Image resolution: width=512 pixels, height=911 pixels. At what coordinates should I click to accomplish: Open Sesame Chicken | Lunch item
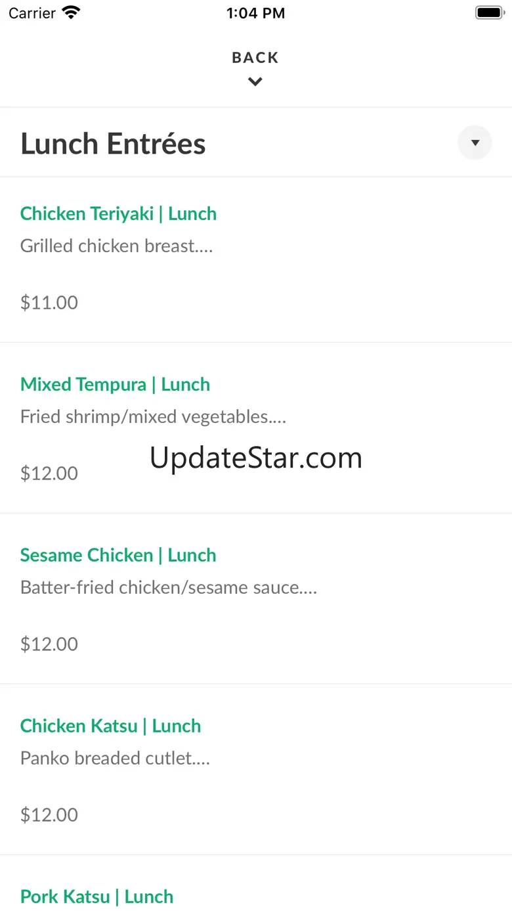point(118,555)
